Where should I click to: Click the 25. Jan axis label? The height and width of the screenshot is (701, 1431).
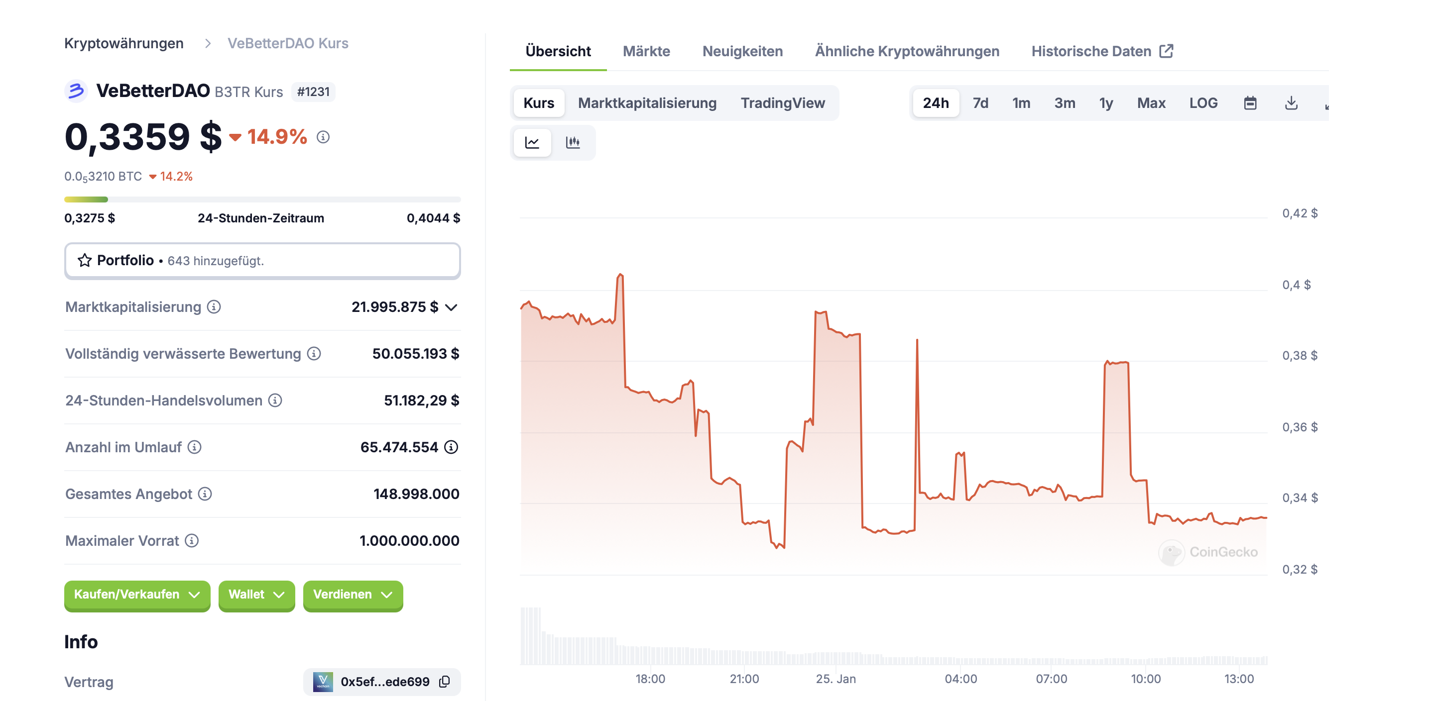click(x=835, y=679)
